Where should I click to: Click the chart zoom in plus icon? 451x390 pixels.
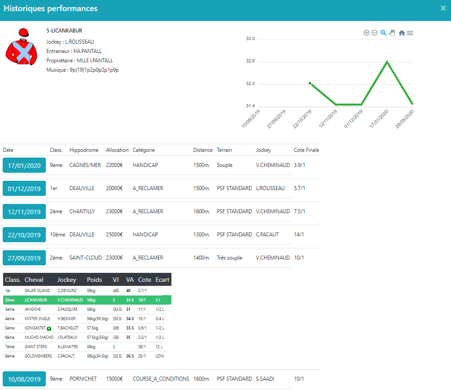(366, 33)
